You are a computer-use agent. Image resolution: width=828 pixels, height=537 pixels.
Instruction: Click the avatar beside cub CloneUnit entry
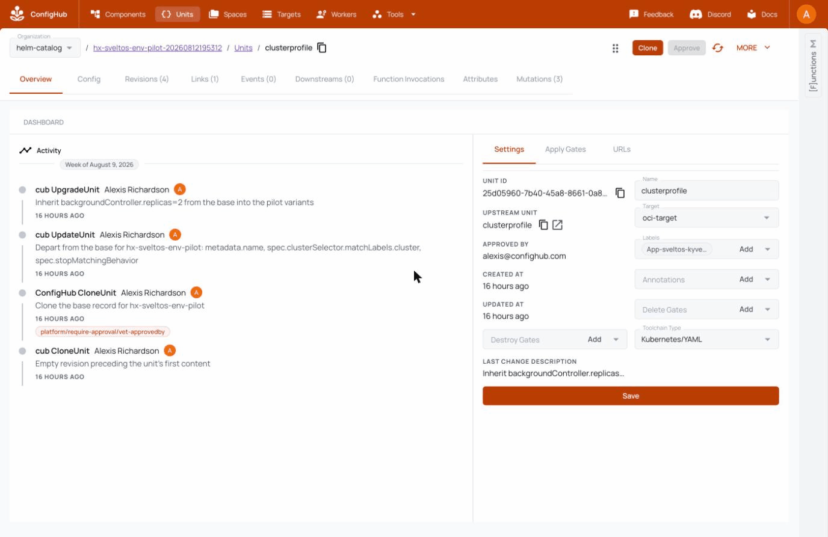coord(170,351)
